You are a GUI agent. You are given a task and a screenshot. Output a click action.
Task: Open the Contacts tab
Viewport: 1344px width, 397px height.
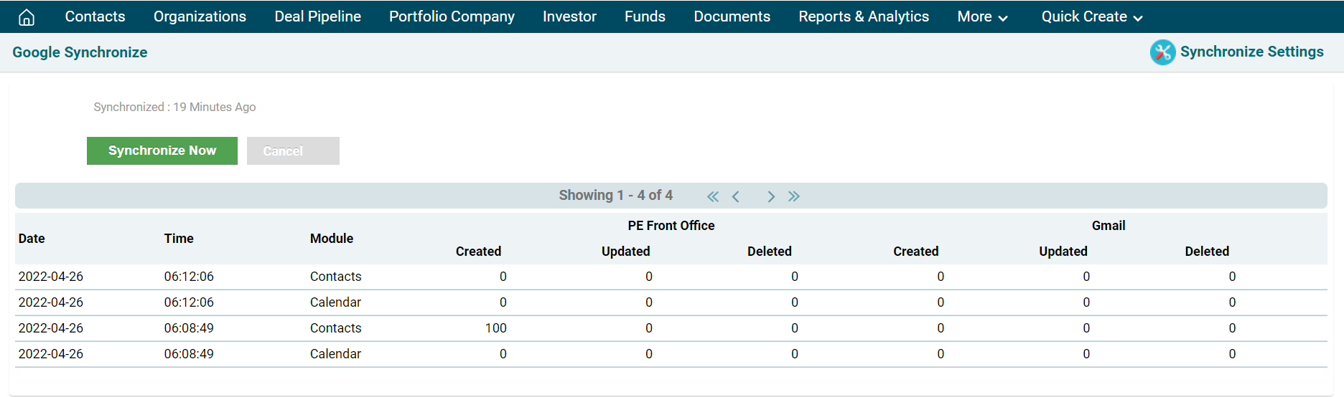click(95, 17)
